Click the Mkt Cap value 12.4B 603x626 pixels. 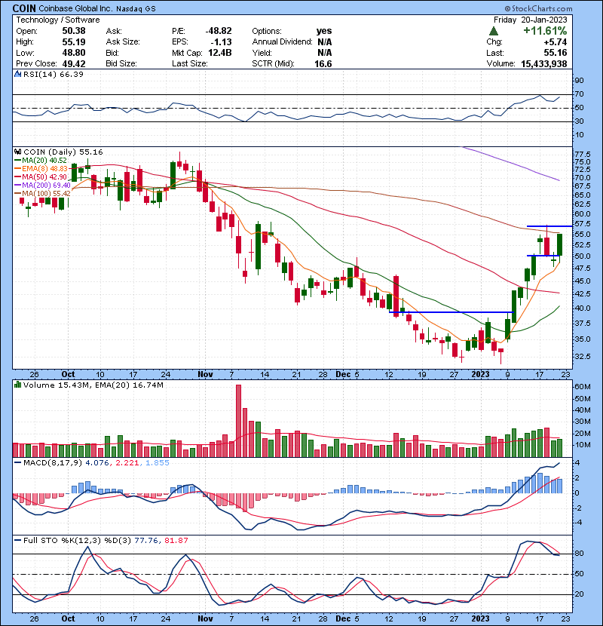219,53
